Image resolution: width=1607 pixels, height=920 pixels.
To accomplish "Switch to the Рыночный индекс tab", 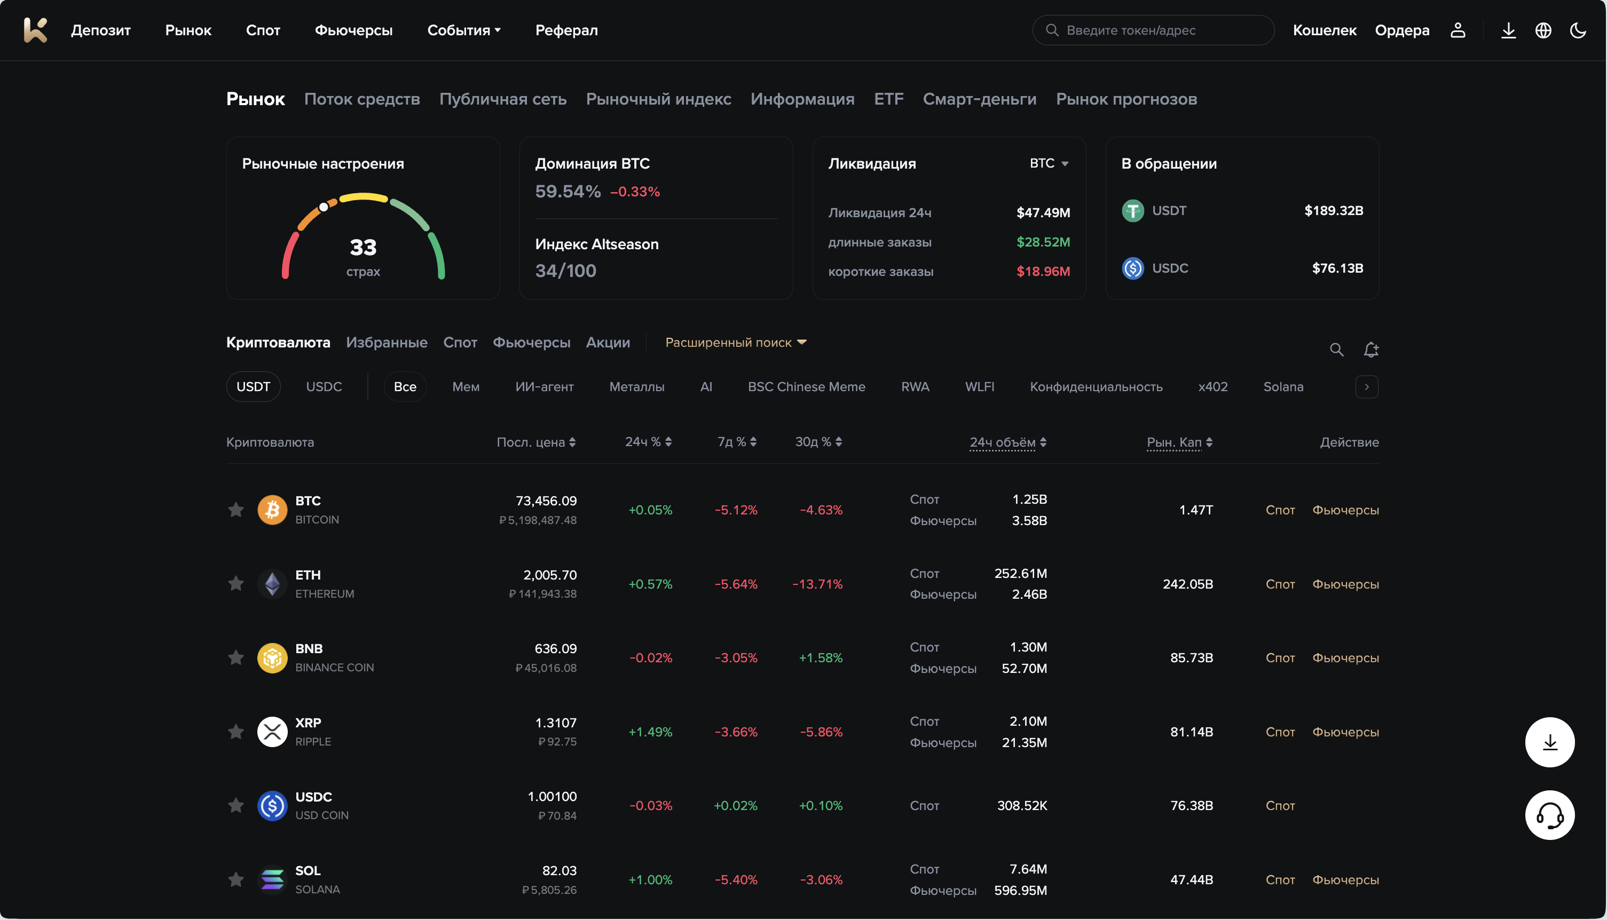I will (x=658, y=99).
